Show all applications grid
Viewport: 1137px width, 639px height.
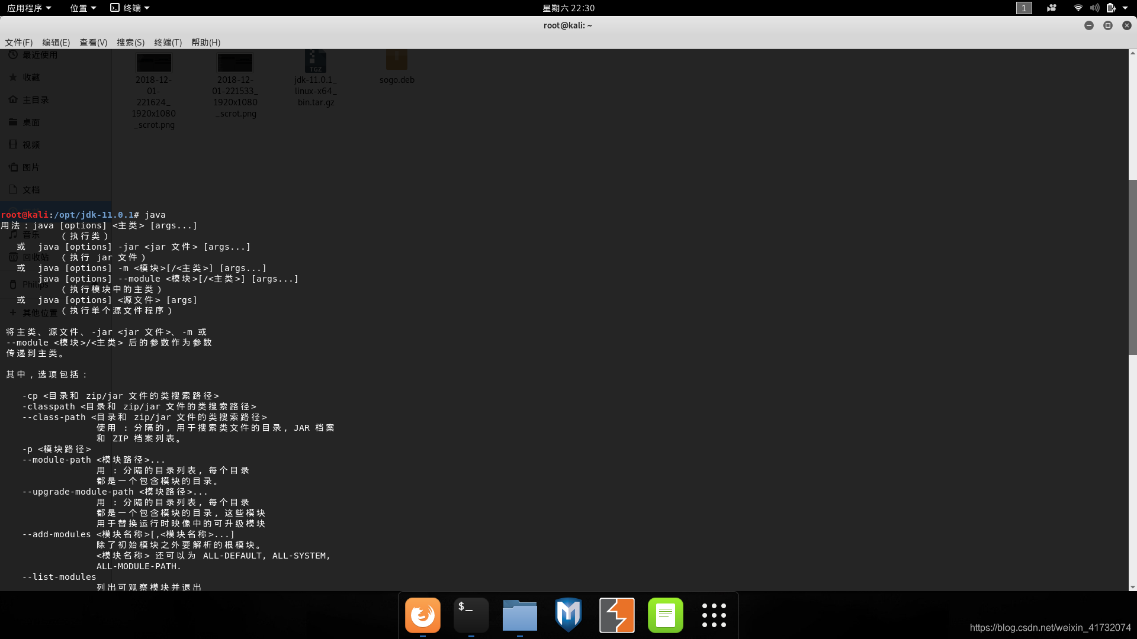tap(714, 615)
